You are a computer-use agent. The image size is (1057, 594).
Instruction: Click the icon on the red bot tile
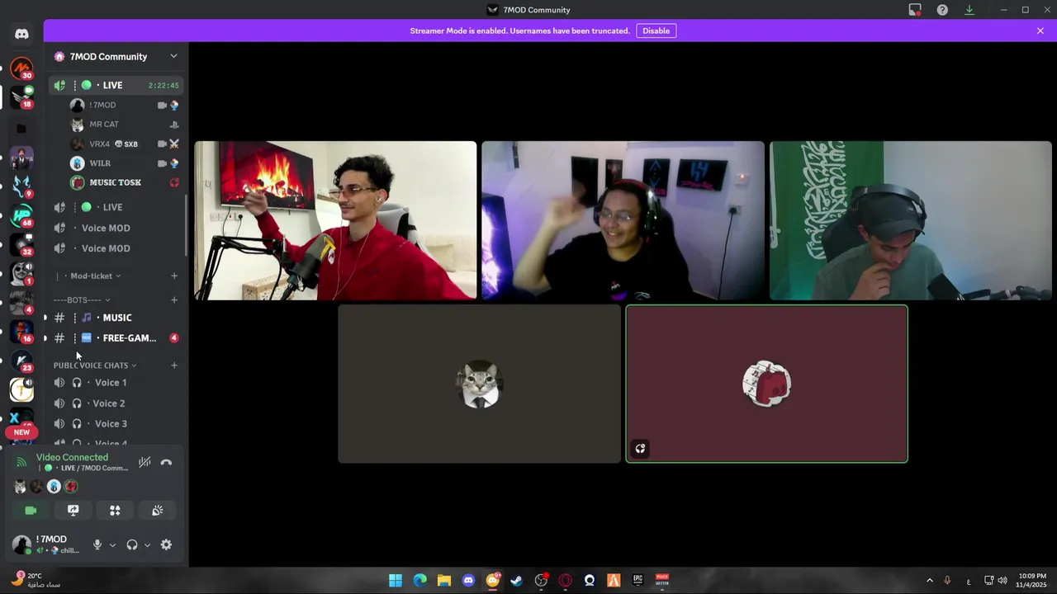click(640, 449)
